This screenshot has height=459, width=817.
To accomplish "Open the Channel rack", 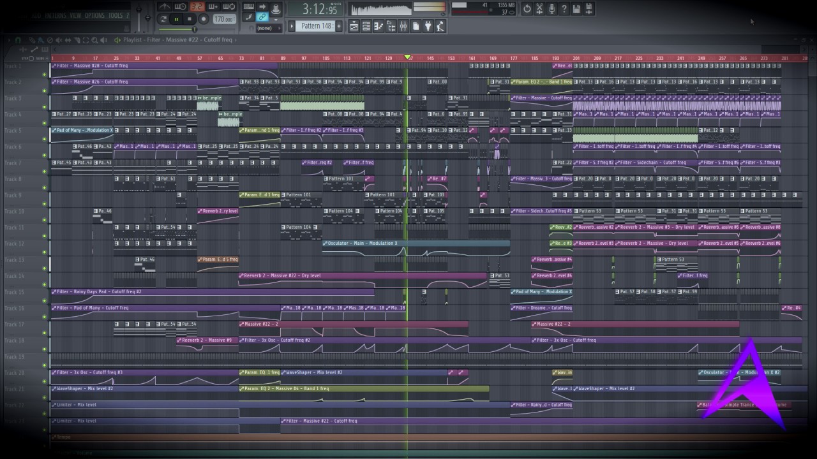I will point(366,26).
